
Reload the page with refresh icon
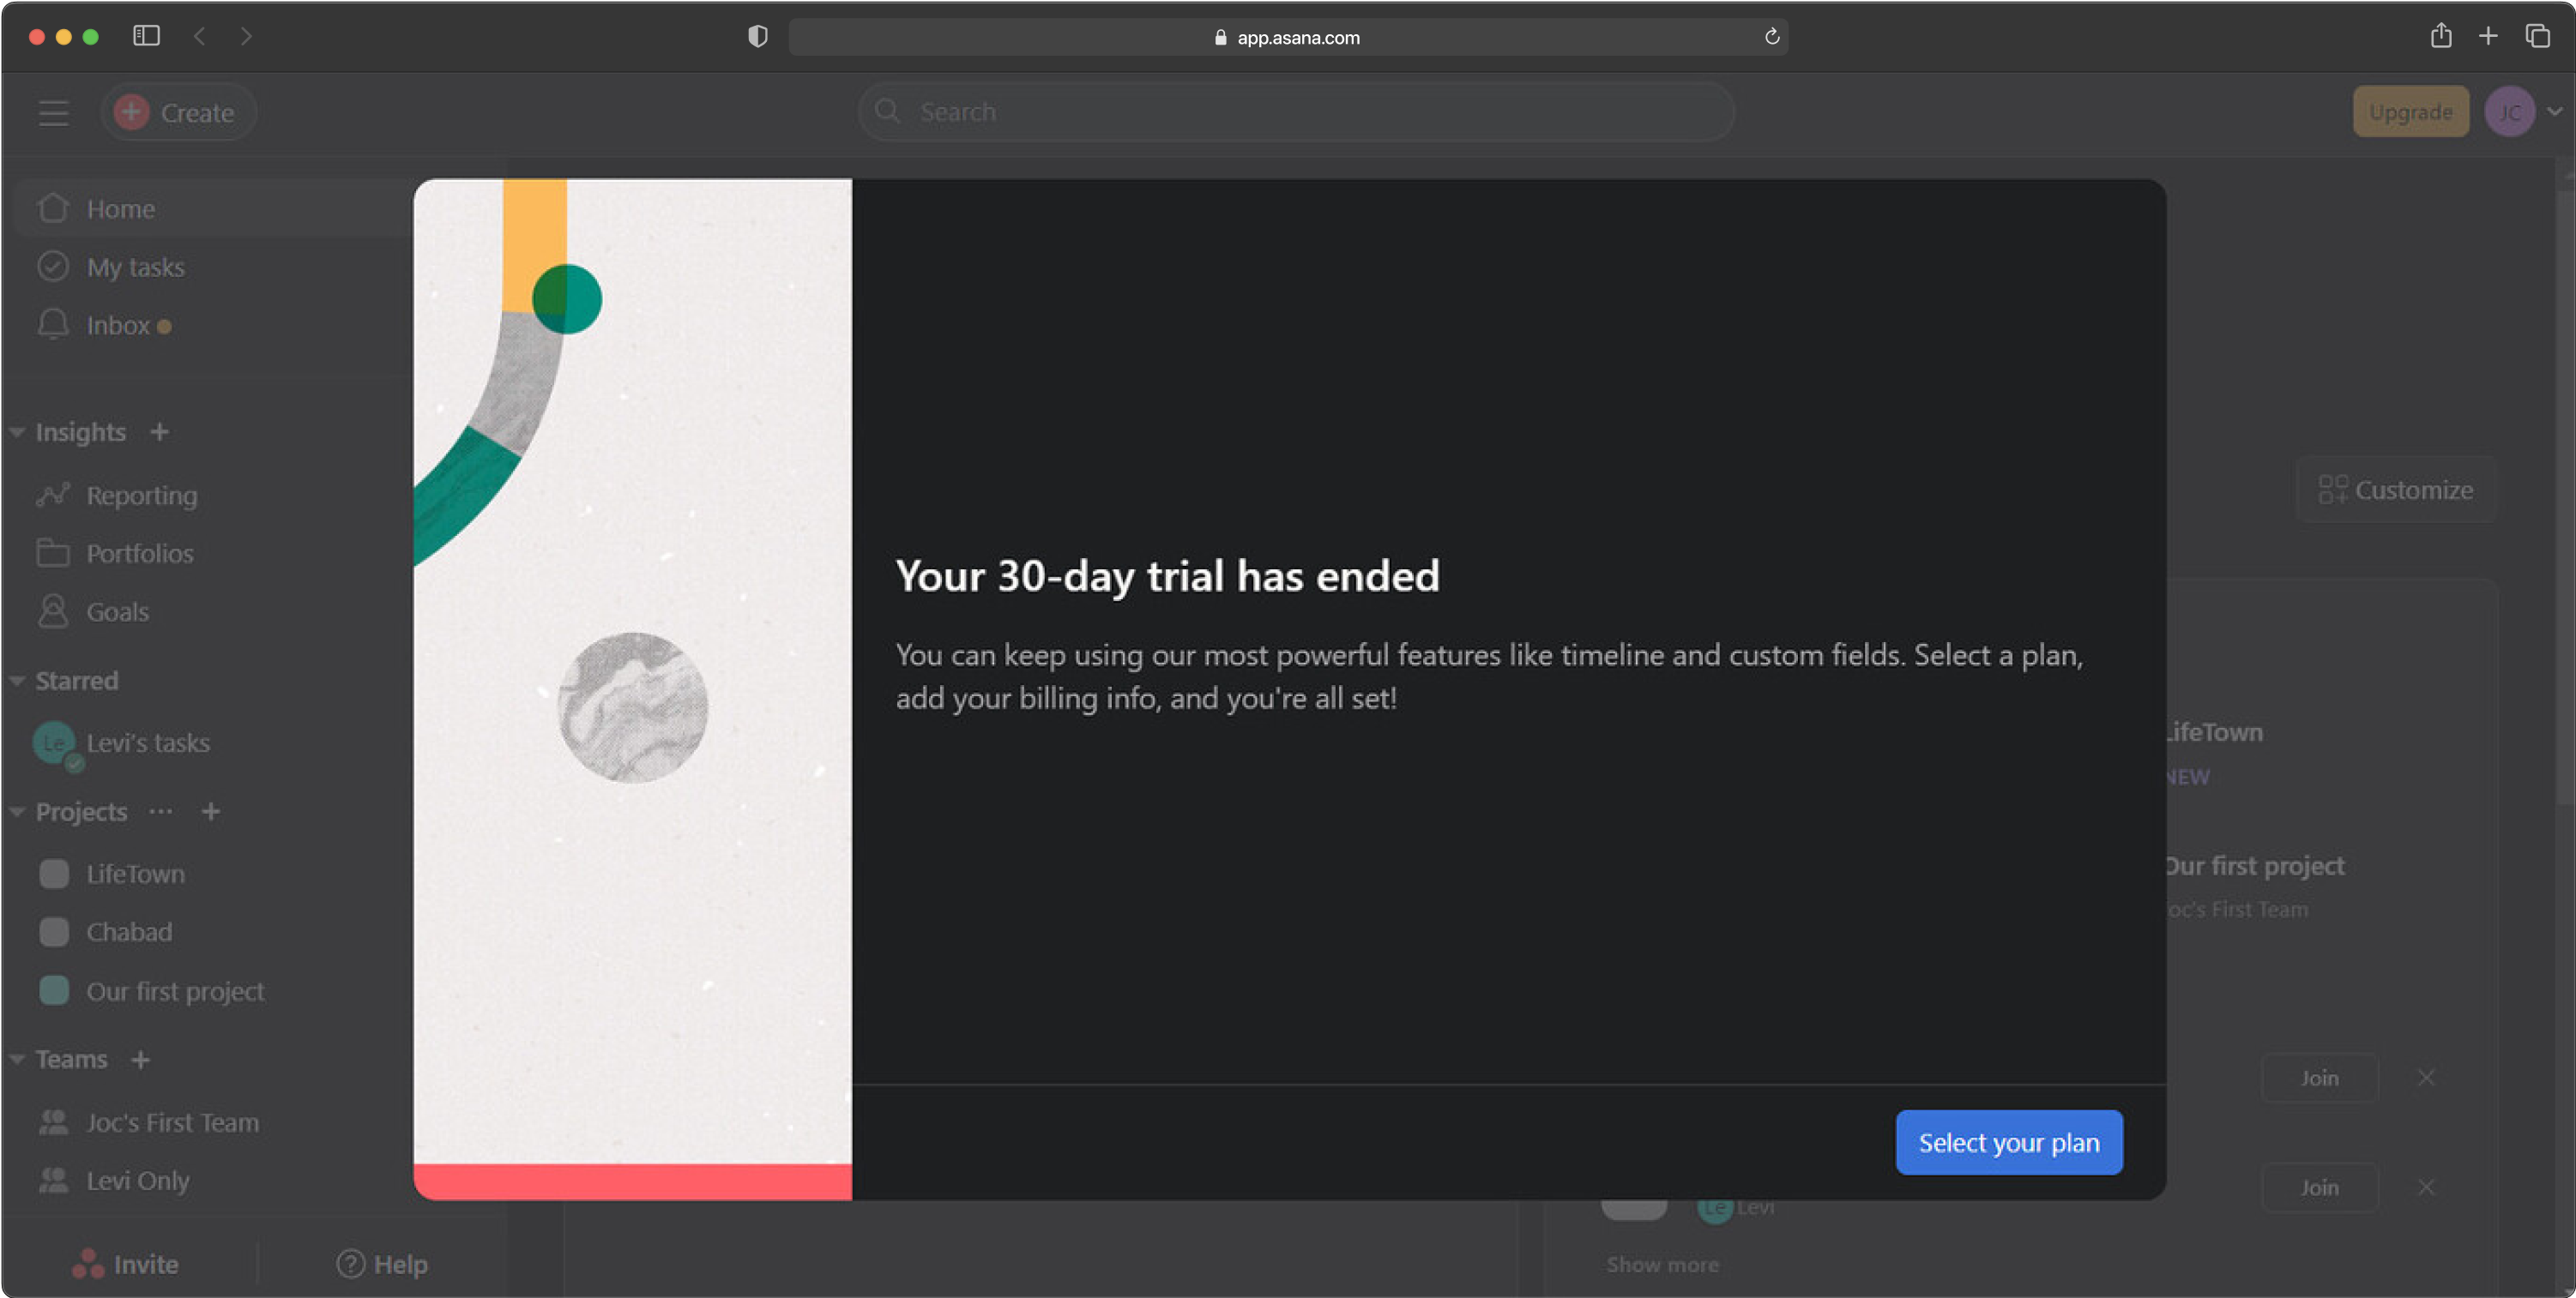pyautogui.click(x=1772, y=37)
